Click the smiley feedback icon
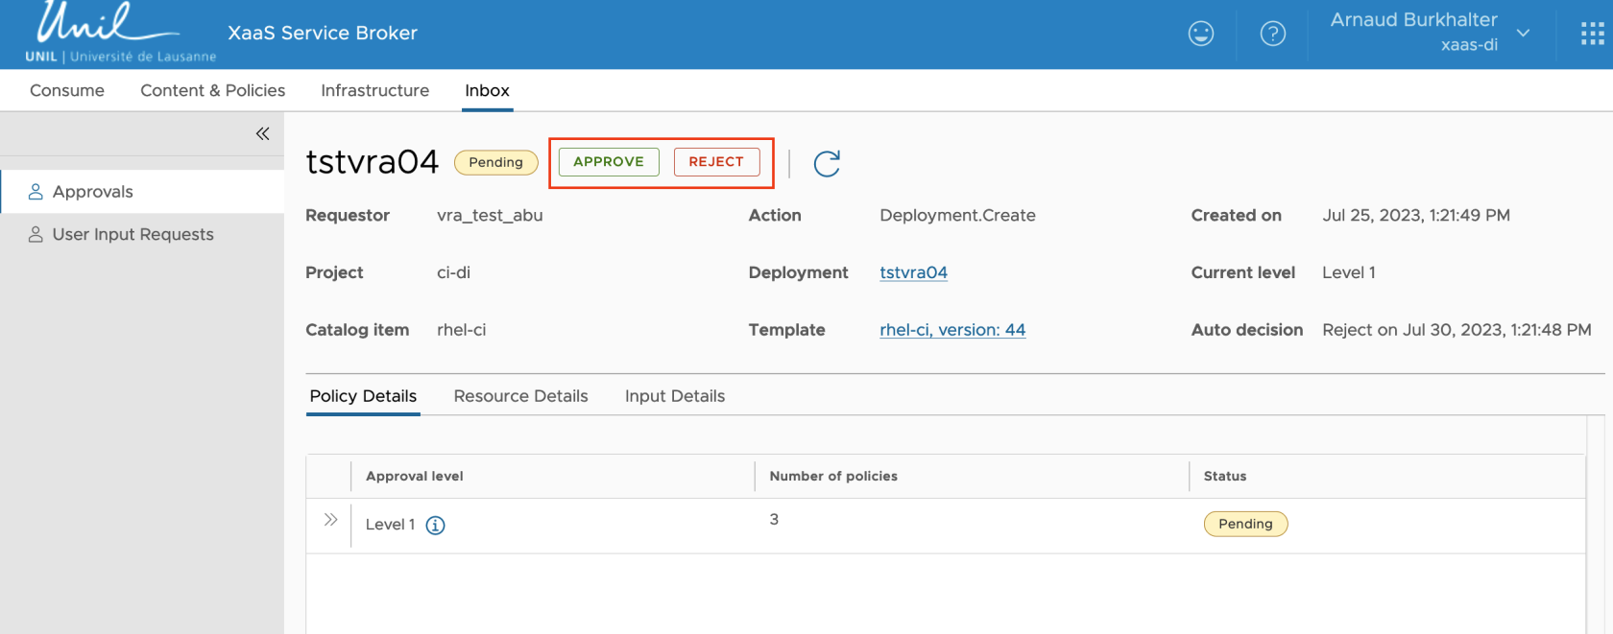Viewport: 1613px width, 634px height. (1200, 34)
